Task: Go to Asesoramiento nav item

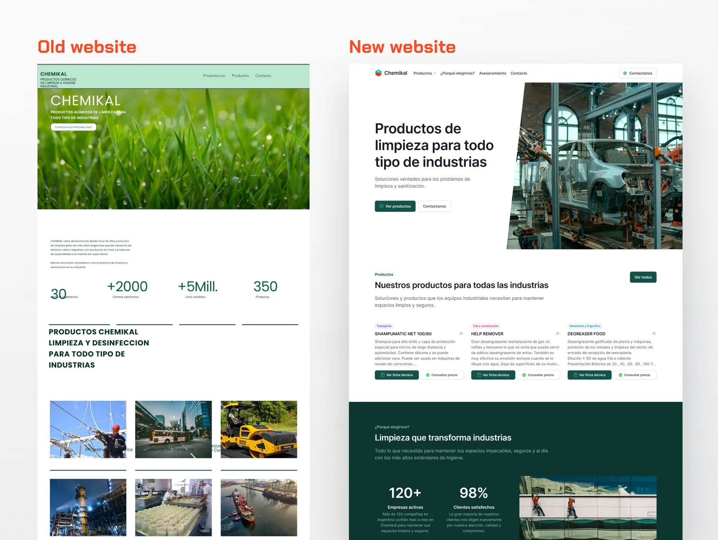Action: point(492,73)
